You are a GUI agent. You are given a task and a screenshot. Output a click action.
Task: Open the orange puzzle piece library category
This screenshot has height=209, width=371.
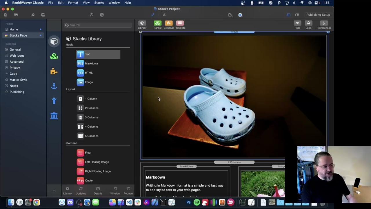pyautogui.click(x=54, y=71)
